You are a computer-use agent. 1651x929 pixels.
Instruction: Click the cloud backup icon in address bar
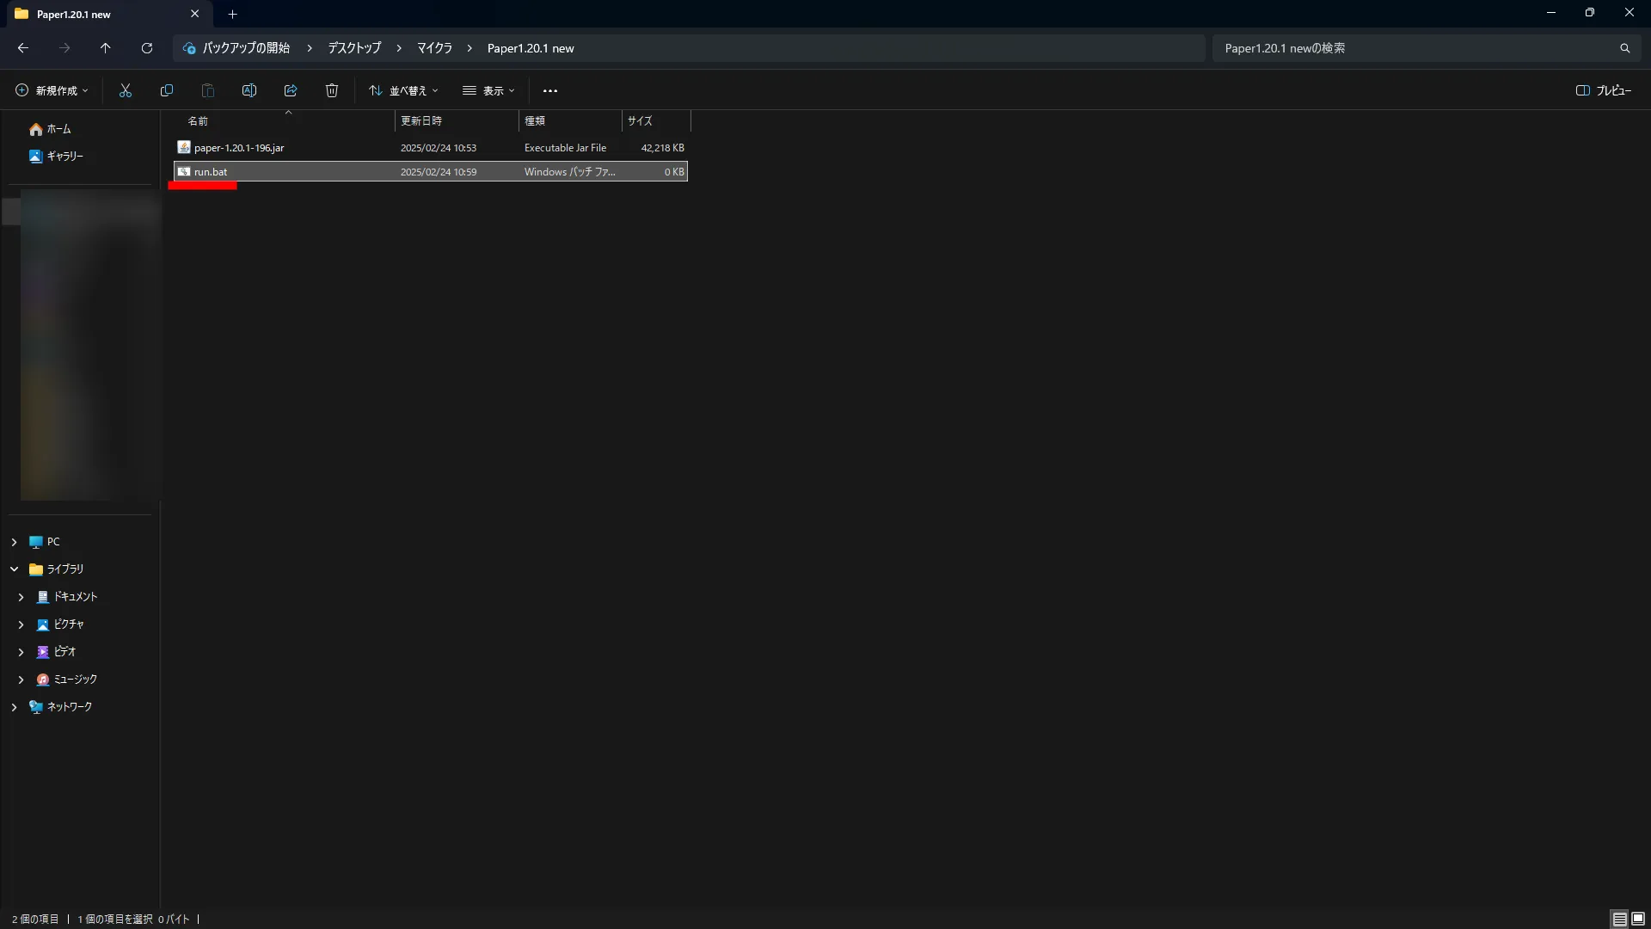click(189, 48)
